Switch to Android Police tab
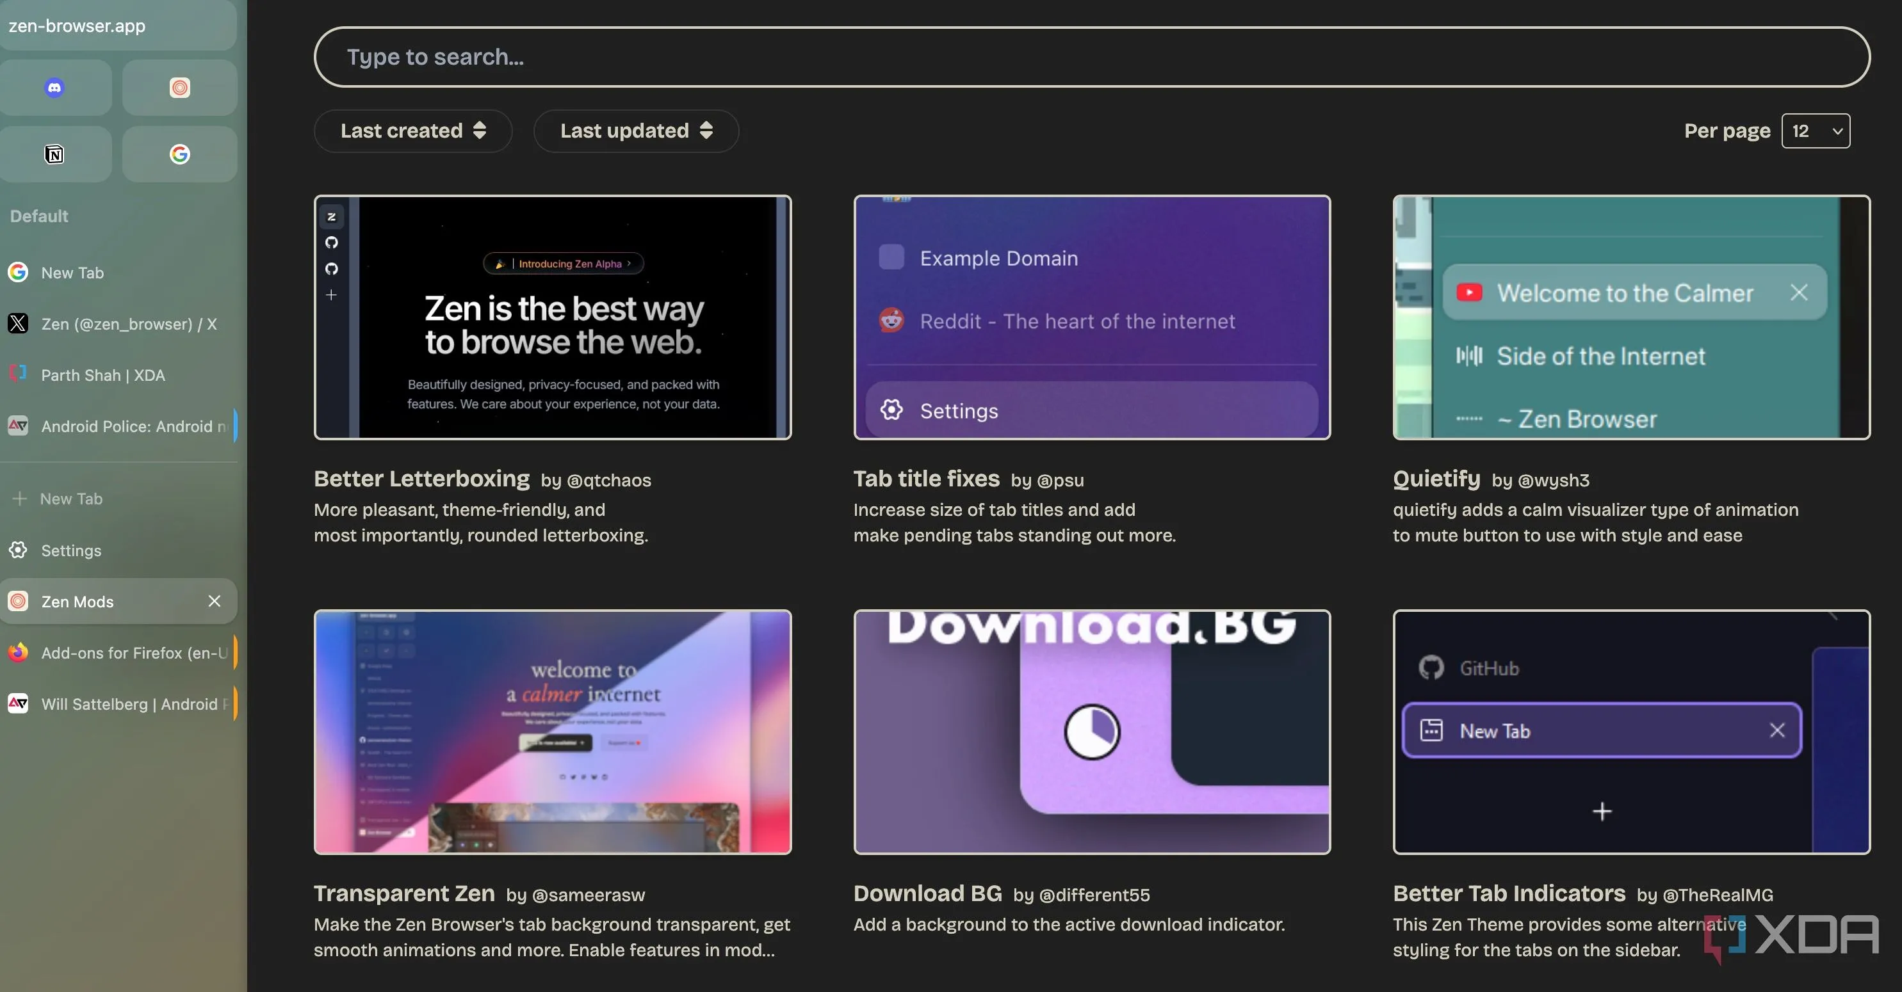This screenshot has height=992, width=1902. 126,427
